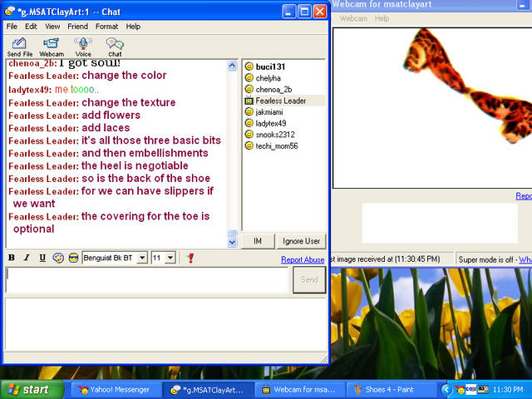Image resolution: width=532 pixels, height=399 pixels.
Task: Toggle bold text formatting
Action: pyautogui.click(x=12, y=258)
